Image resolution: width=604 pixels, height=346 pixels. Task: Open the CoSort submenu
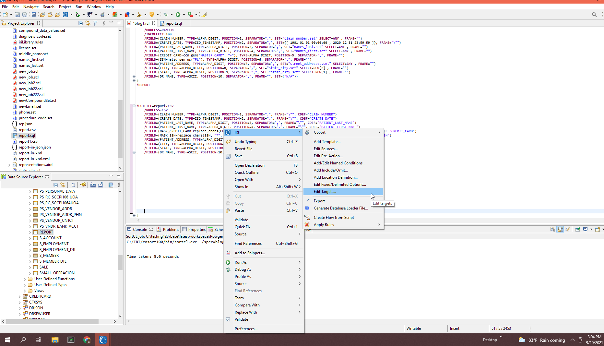[343, 132]
